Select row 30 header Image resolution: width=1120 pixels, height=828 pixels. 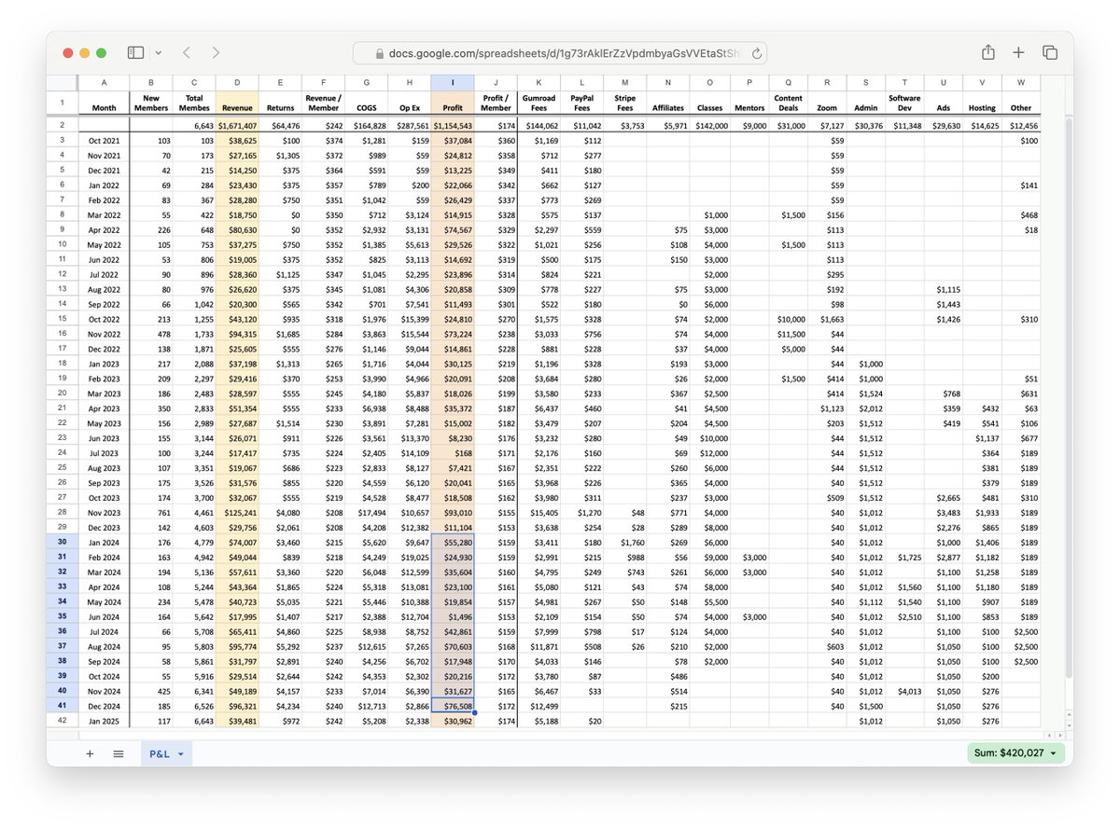[62, 542]
